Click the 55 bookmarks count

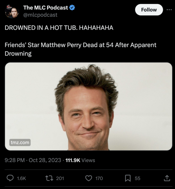coord(137,178)
